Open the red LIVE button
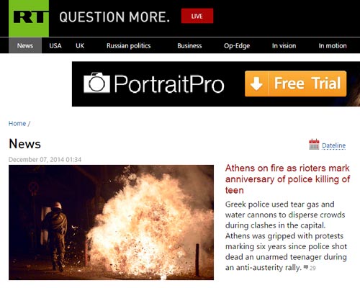This screenshot has height=288, width=360. (x=197, y=16)
